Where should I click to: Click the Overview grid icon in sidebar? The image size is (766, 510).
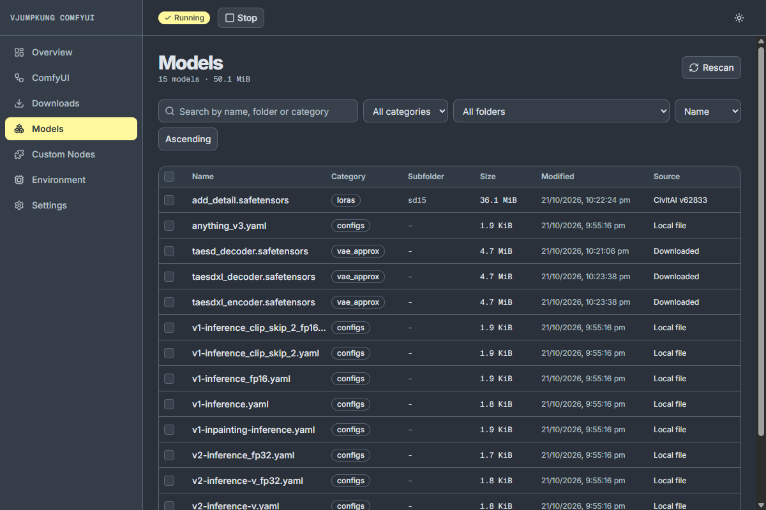(19, 52)
